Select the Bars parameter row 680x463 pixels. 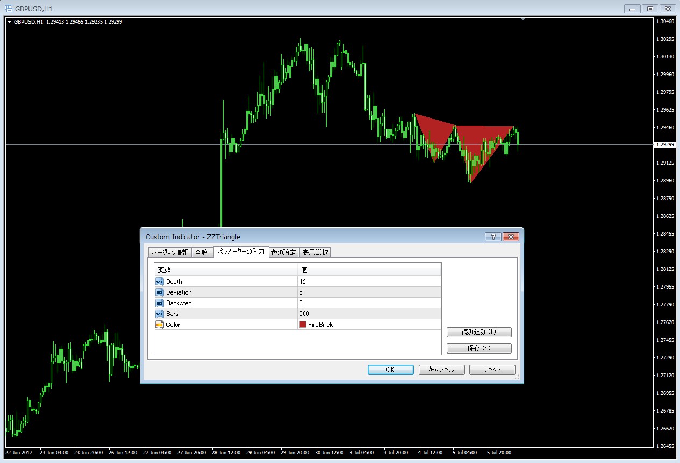click(298, 314)
